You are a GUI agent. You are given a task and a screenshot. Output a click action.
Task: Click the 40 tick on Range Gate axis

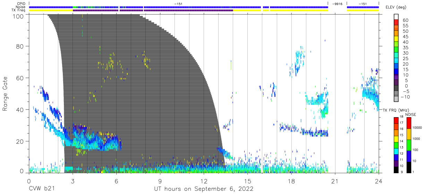coord(20,110)
